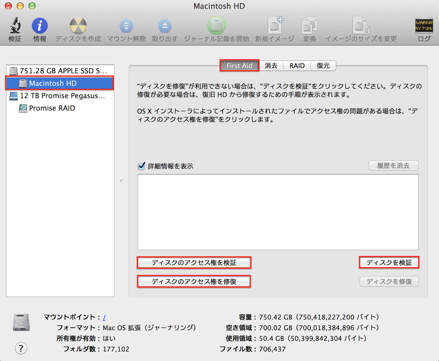This screenshot has width=439, height=361.
Task: Select the Promise RAID volume
Action: pos(60,108)
